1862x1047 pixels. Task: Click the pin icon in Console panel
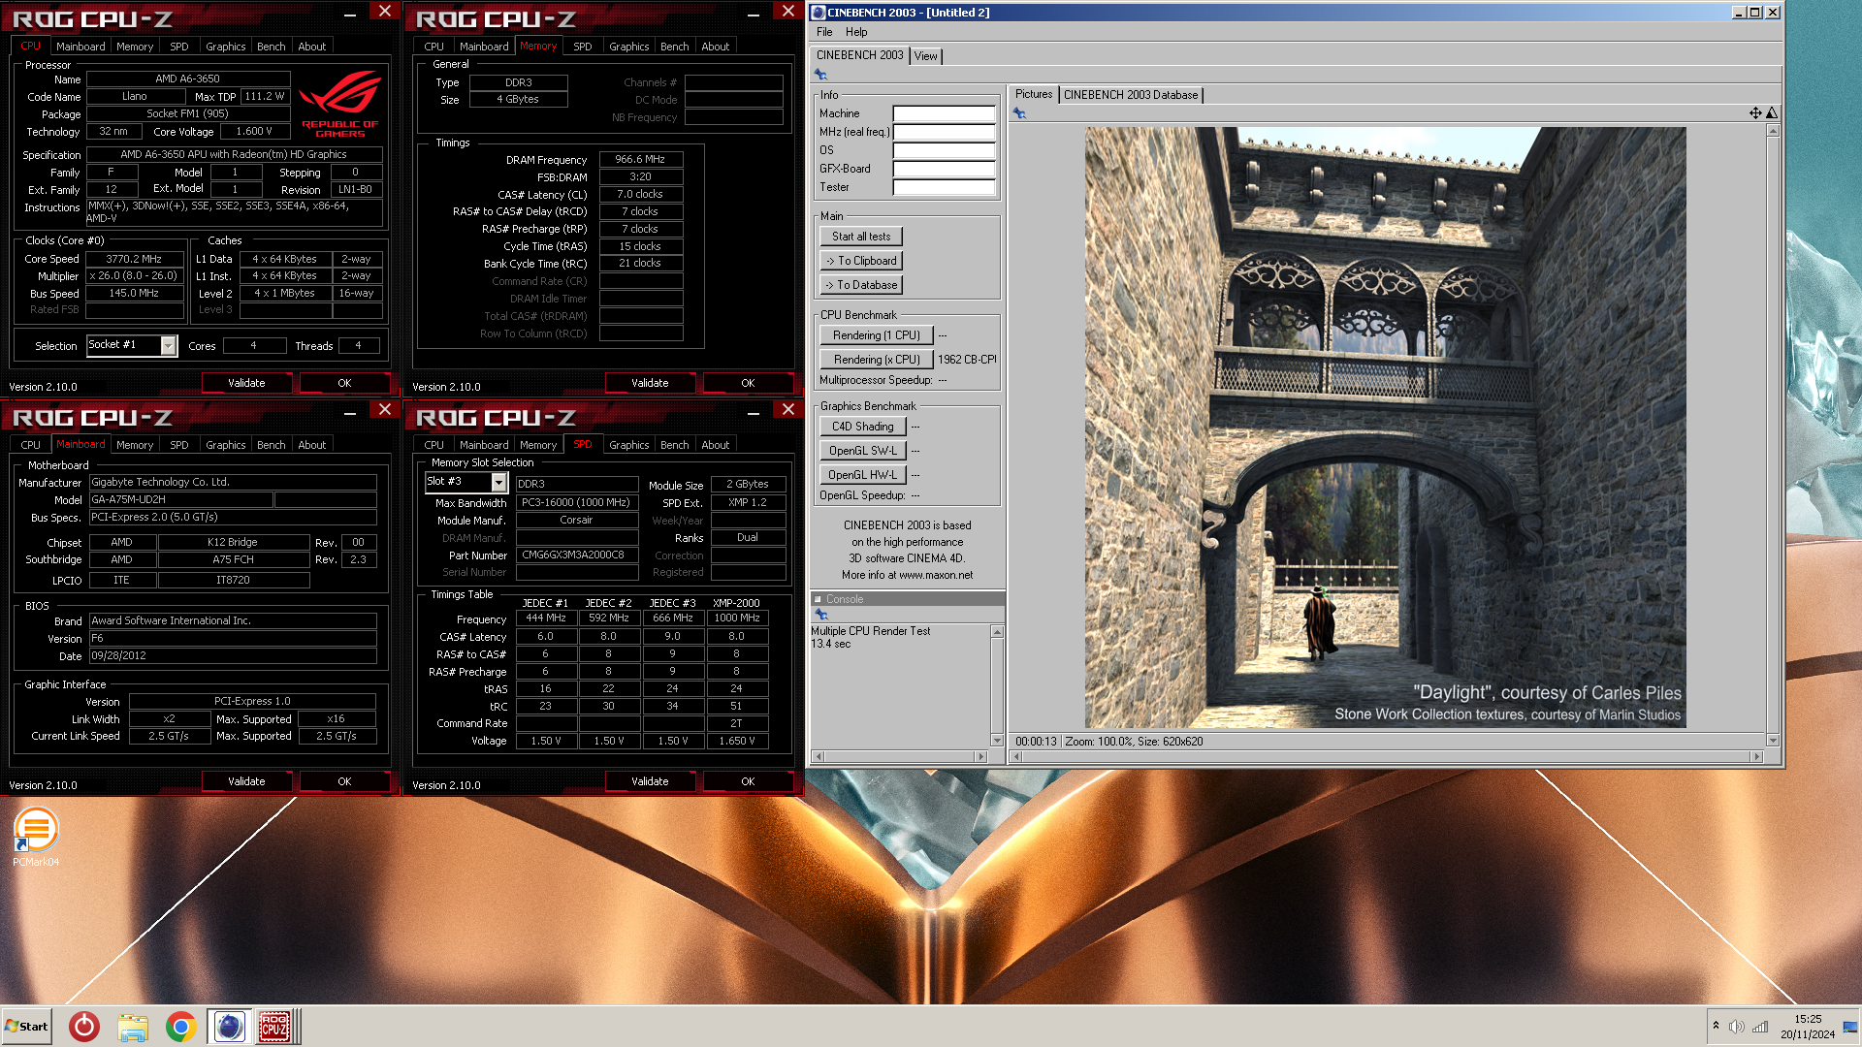coord(821,615)
